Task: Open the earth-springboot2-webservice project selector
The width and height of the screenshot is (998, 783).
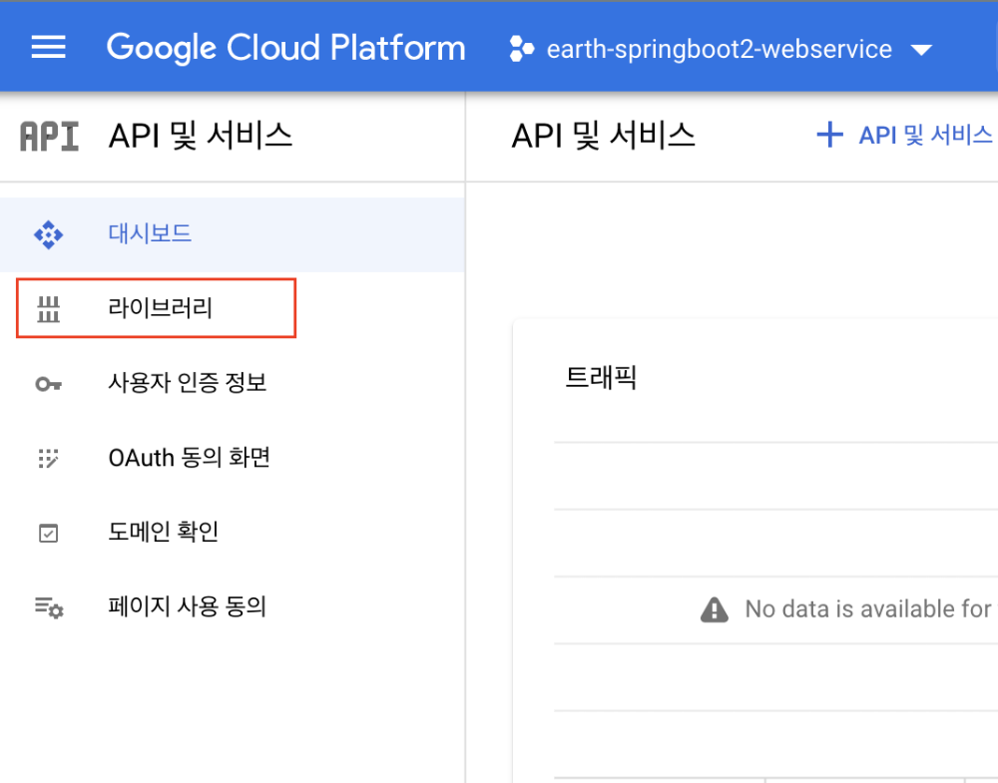Action: coord(722,49)
